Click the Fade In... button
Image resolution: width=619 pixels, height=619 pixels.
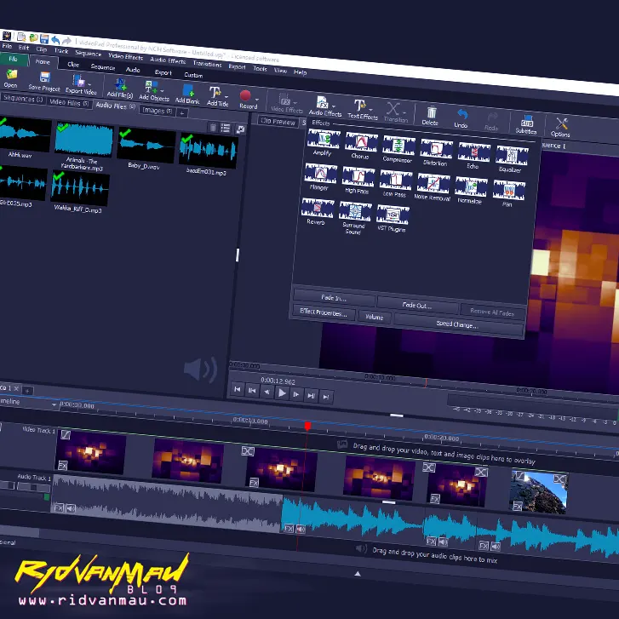[x=334, y=298]
